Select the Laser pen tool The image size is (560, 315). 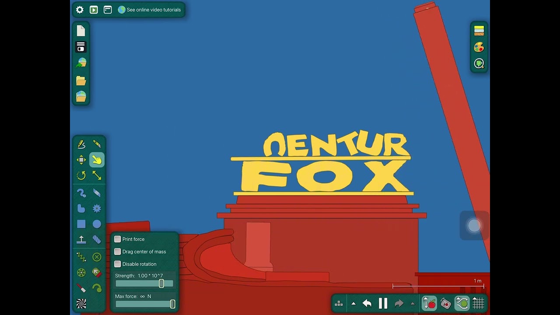pyautogui.click(x=81, y=288)
